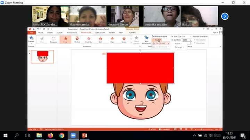Toggle NOTES pane in the status bar
The width and height of the screenshot is (250, 140).
point(152,129)
